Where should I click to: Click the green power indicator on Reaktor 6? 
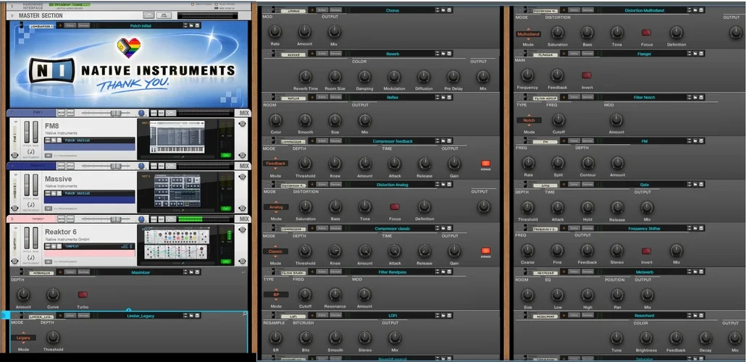coord(227,261)
